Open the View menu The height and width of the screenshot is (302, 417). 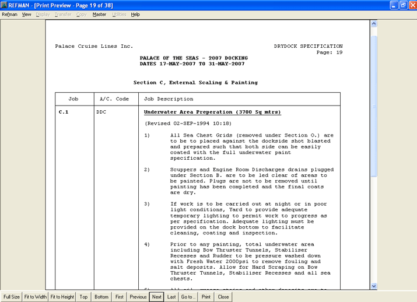[x=26, y=15]
